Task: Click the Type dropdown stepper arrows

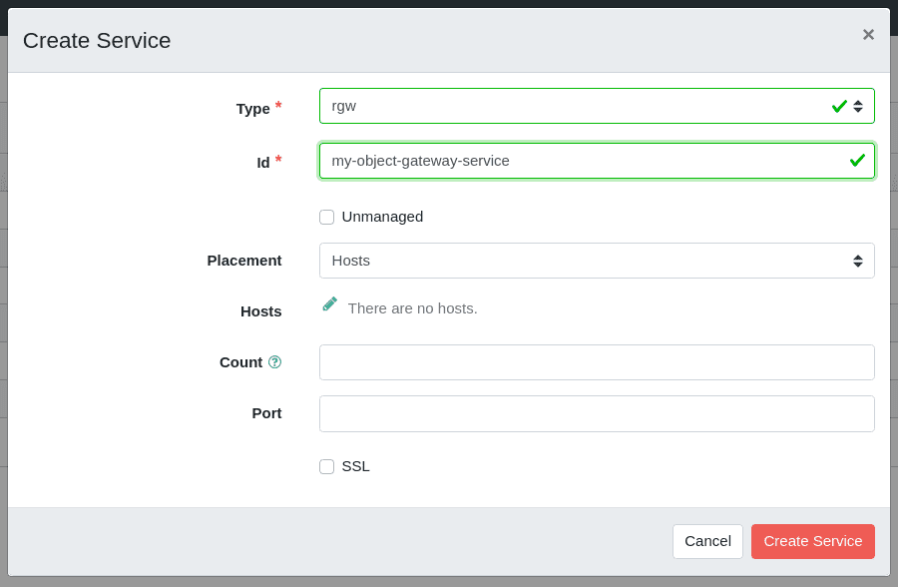Action: tap(858, 106)
